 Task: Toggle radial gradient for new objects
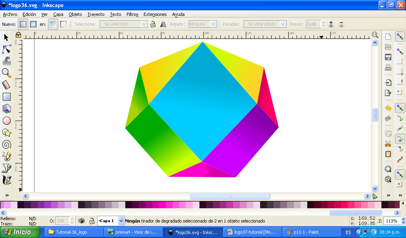pyautogui.click(x=33, y=24)
